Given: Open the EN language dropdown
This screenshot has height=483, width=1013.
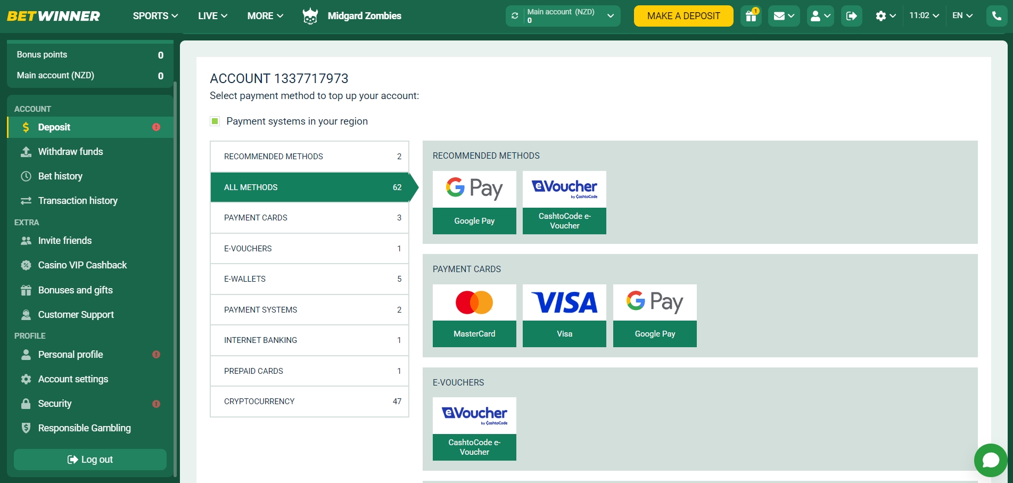Looking at the screenshot, I should coord(962,15).
